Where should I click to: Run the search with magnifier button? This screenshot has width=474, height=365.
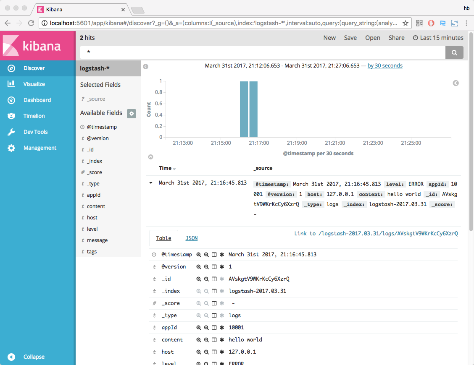click(x=454, y=52)
